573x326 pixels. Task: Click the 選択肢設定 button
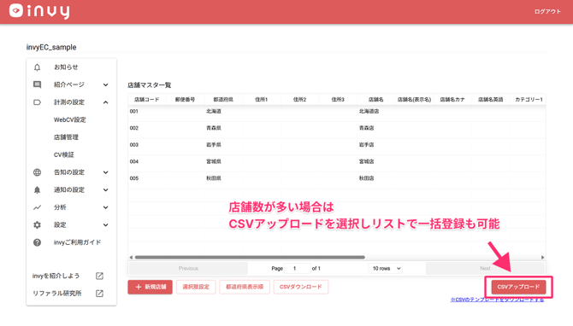[x=196, y=287]
